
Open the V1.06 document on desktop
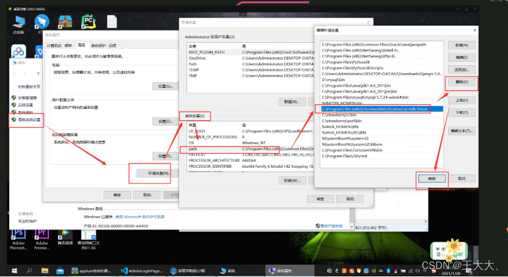(89, 239)
